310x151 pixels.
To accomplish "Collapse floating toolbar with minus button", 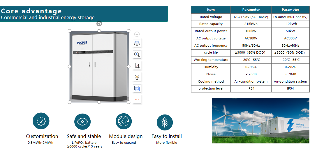I will tap(137, 34).
